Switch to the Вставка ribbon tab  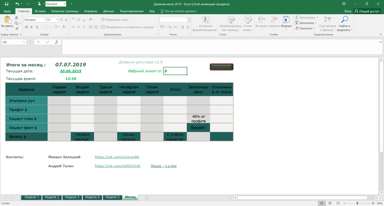tap(40, 11)
